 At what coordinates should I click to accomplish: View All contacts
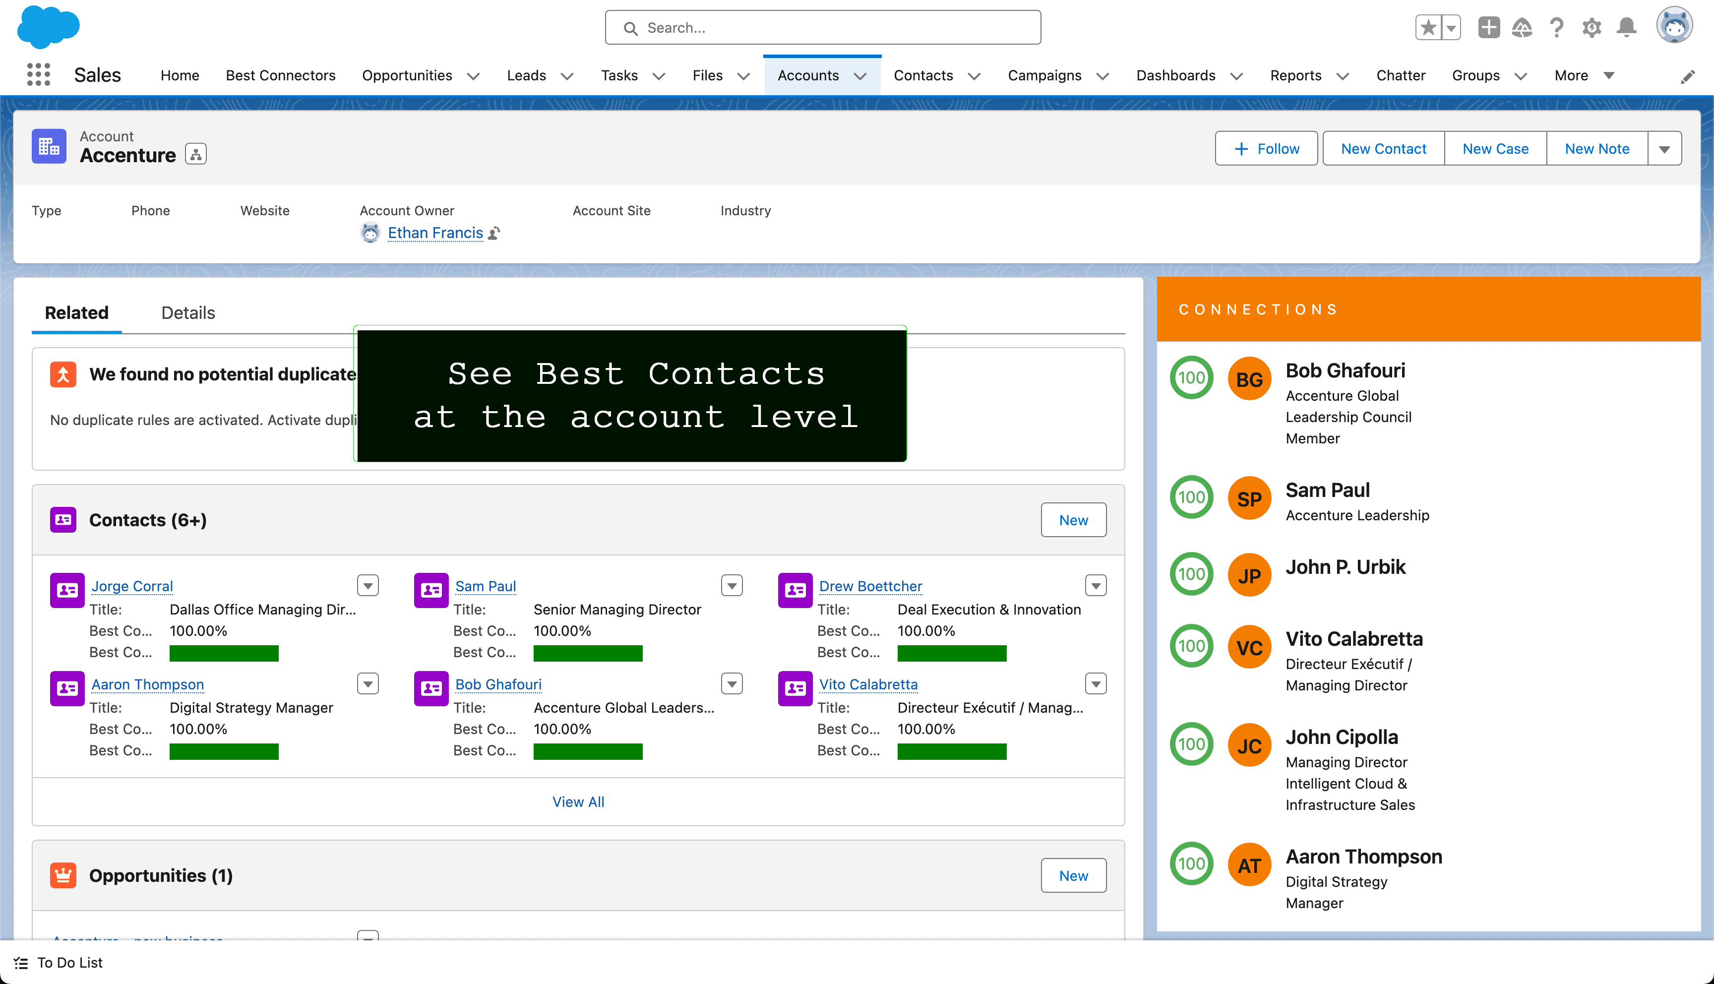pos(578,801)
